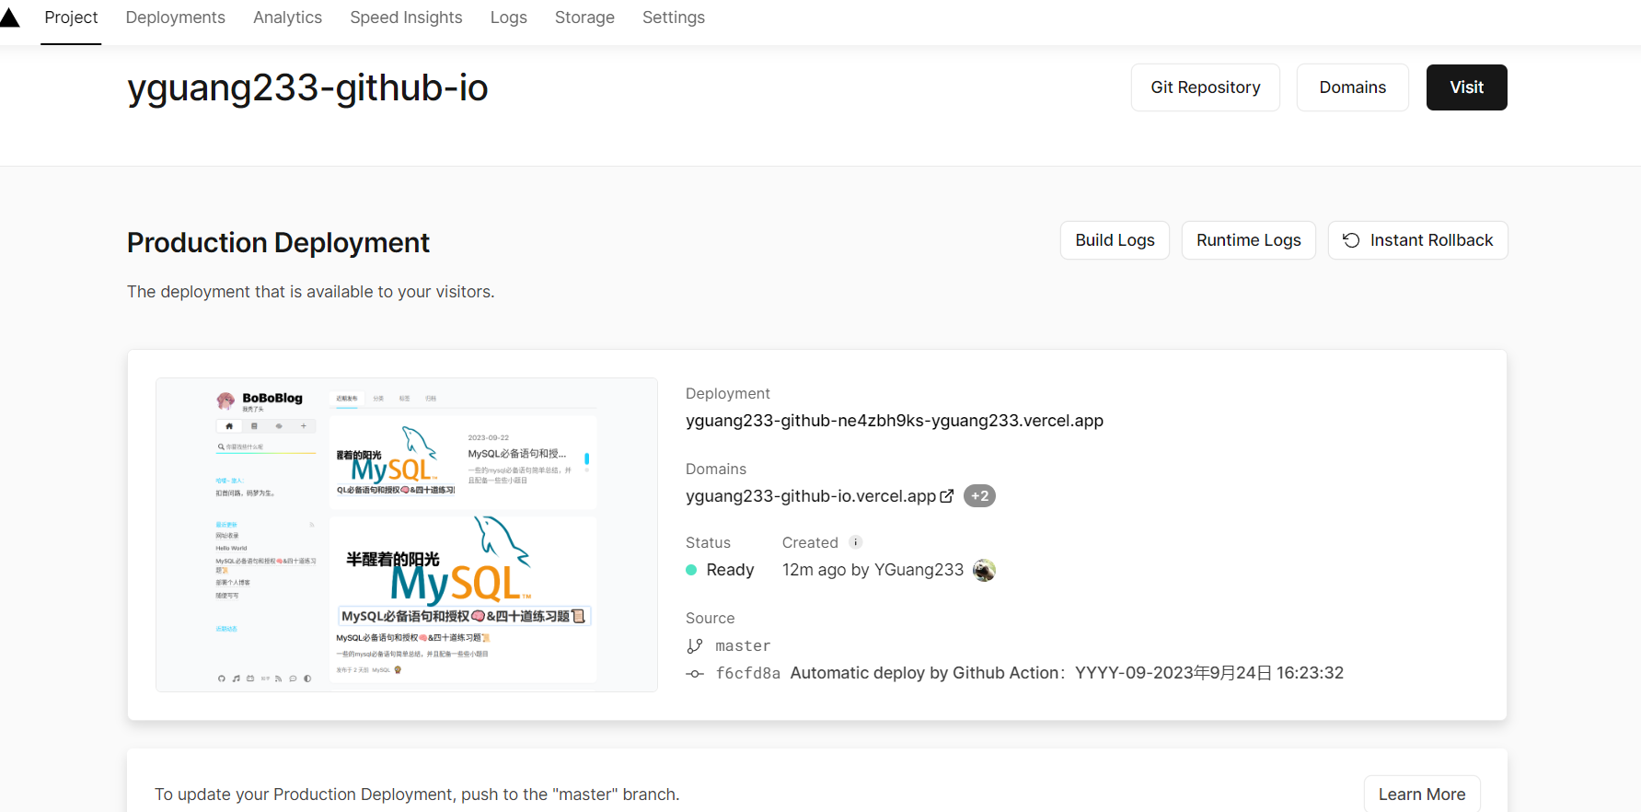Click the info icon next to Created
The image size is (1641, 812).
point(855,542)
